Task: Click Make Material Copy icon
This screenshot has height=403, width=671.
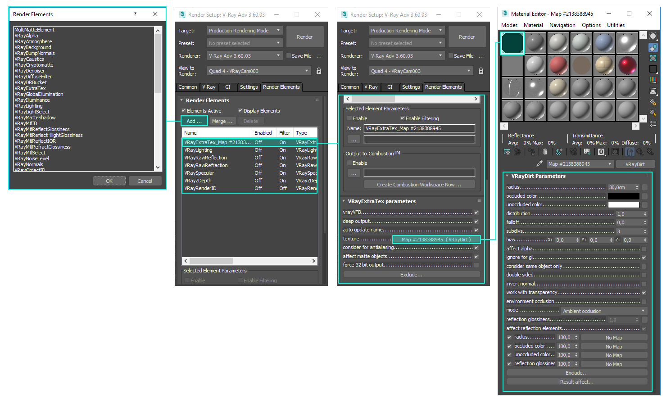Action: click(x=559, y=152)
